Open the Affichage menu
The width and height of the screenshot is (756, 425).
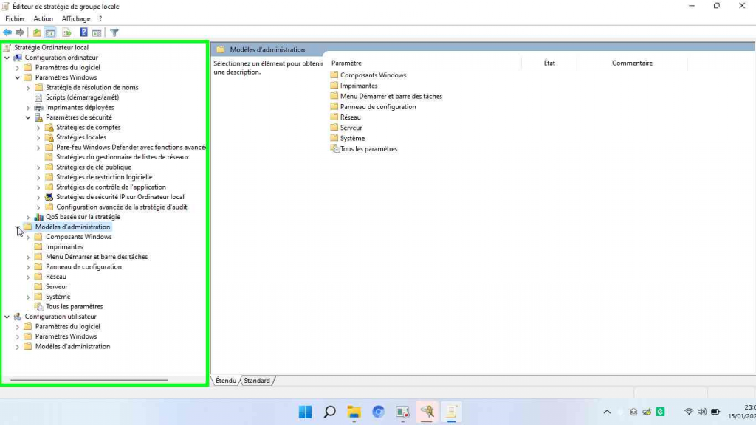click(76, 18)
